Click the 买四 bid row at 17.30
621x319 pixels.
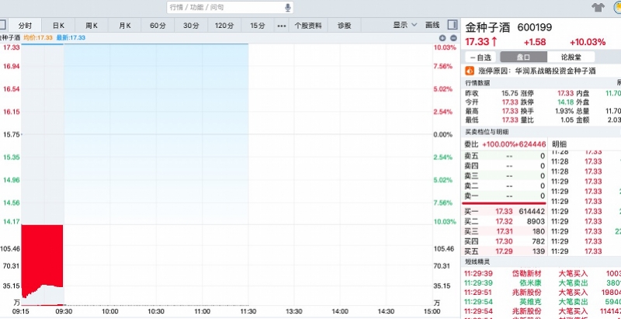coord(505,241)
